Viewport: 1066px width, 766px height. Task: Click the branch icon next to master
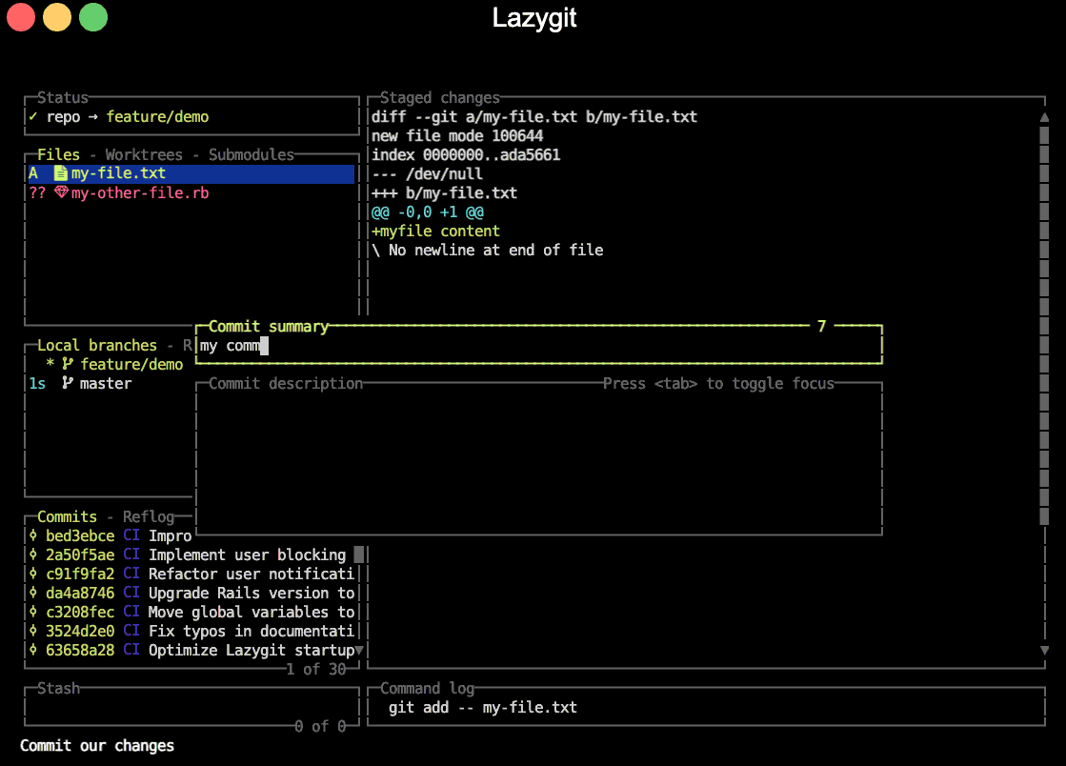point(68,383)
